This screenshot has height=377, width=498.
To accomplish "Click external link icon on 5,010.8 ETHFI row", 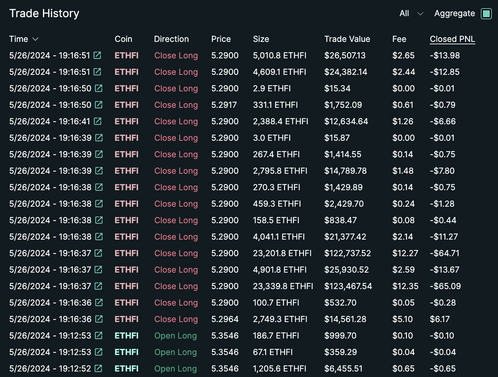I will tap(98, 55).
